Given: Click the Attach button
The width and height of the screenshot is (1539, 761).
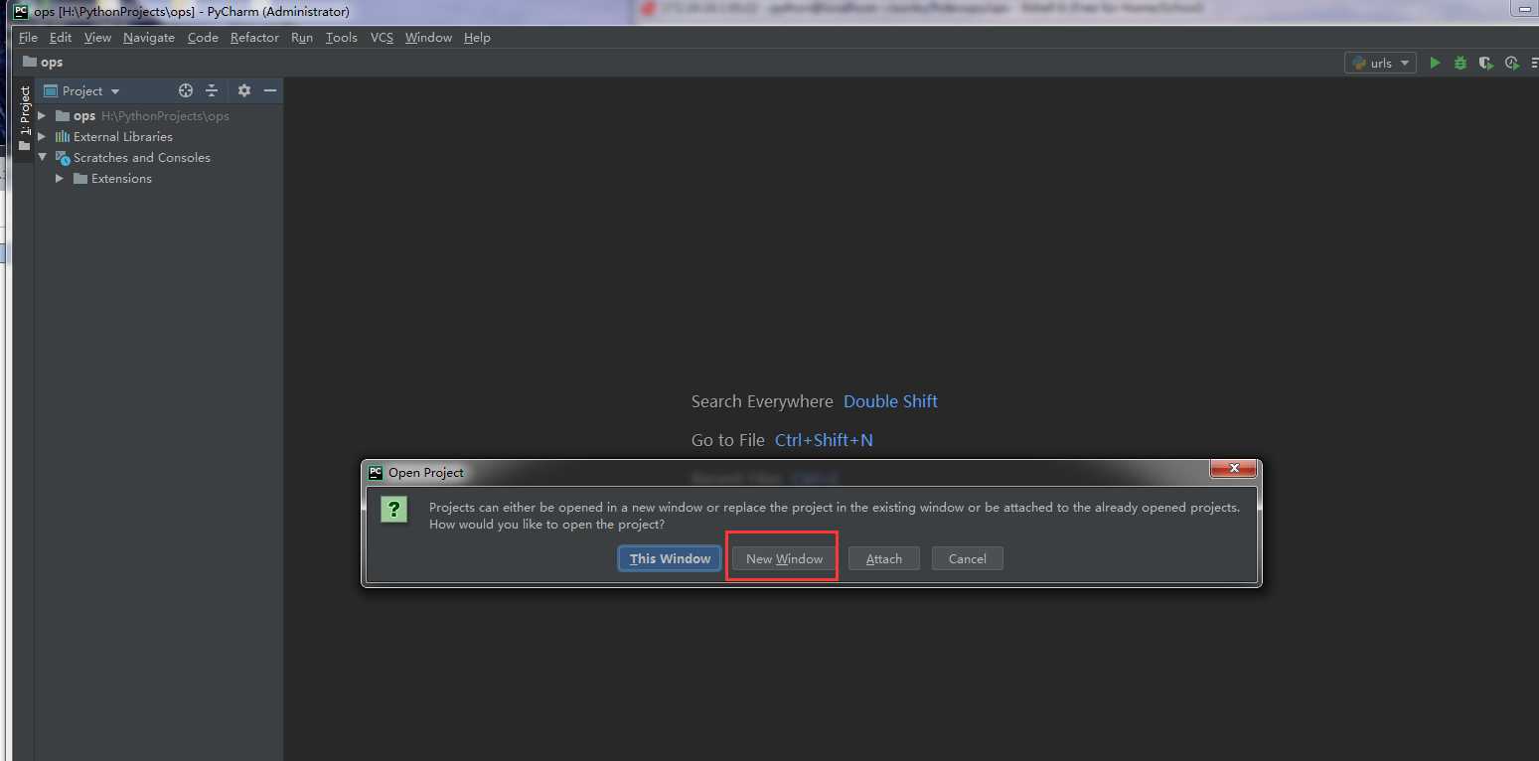Looking at the screenshot, I should (x=883, y=558).
